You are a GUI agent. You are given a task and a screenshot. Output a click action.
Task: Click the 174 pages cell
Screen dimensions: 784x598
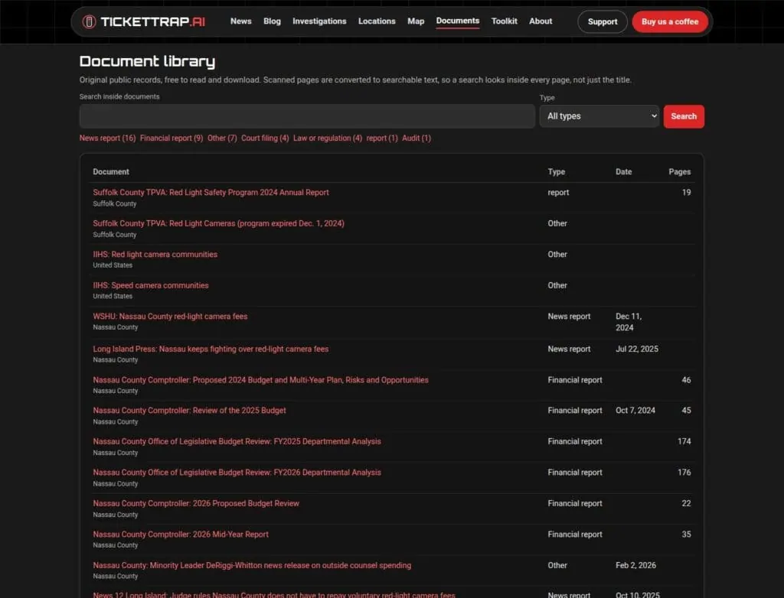(684, 441)
